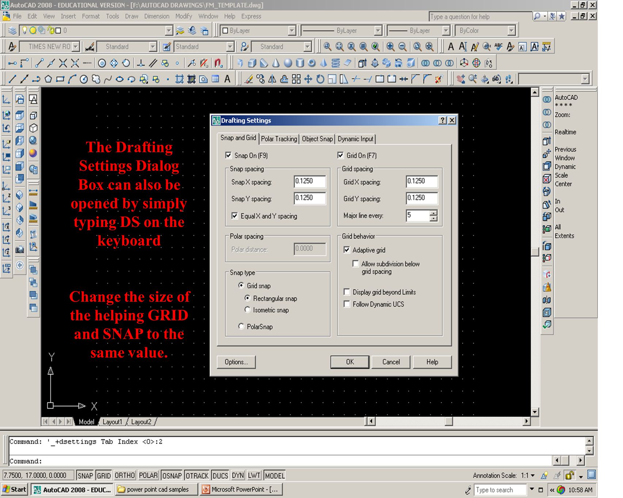Select the Polygon draw tool
The height and width of the screenshot is (498, 623).
point(48,79)
